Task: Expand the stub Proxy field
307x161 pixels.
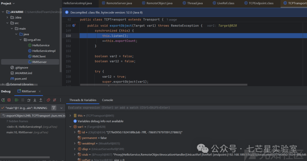Action: coord(75,154)
